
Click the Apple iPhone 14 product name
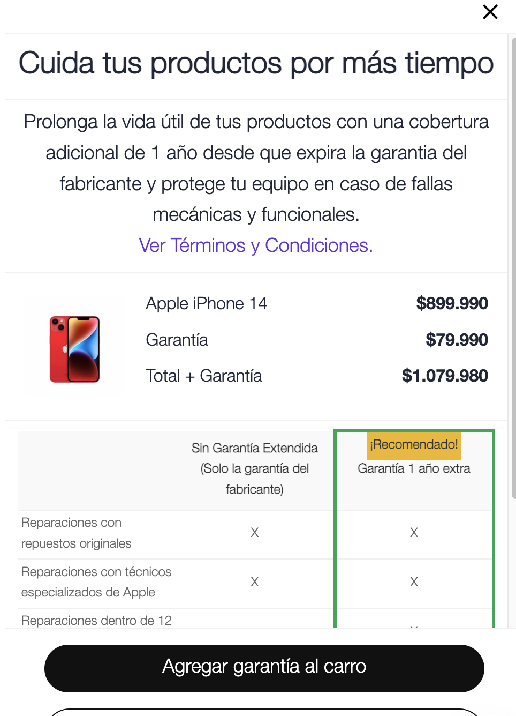tap(206, 303)
